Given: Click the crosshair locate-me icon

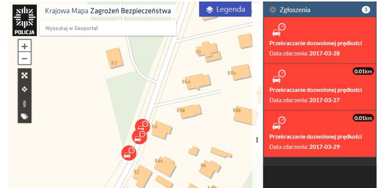Looking at the screenshot, I should click(24, 89).
